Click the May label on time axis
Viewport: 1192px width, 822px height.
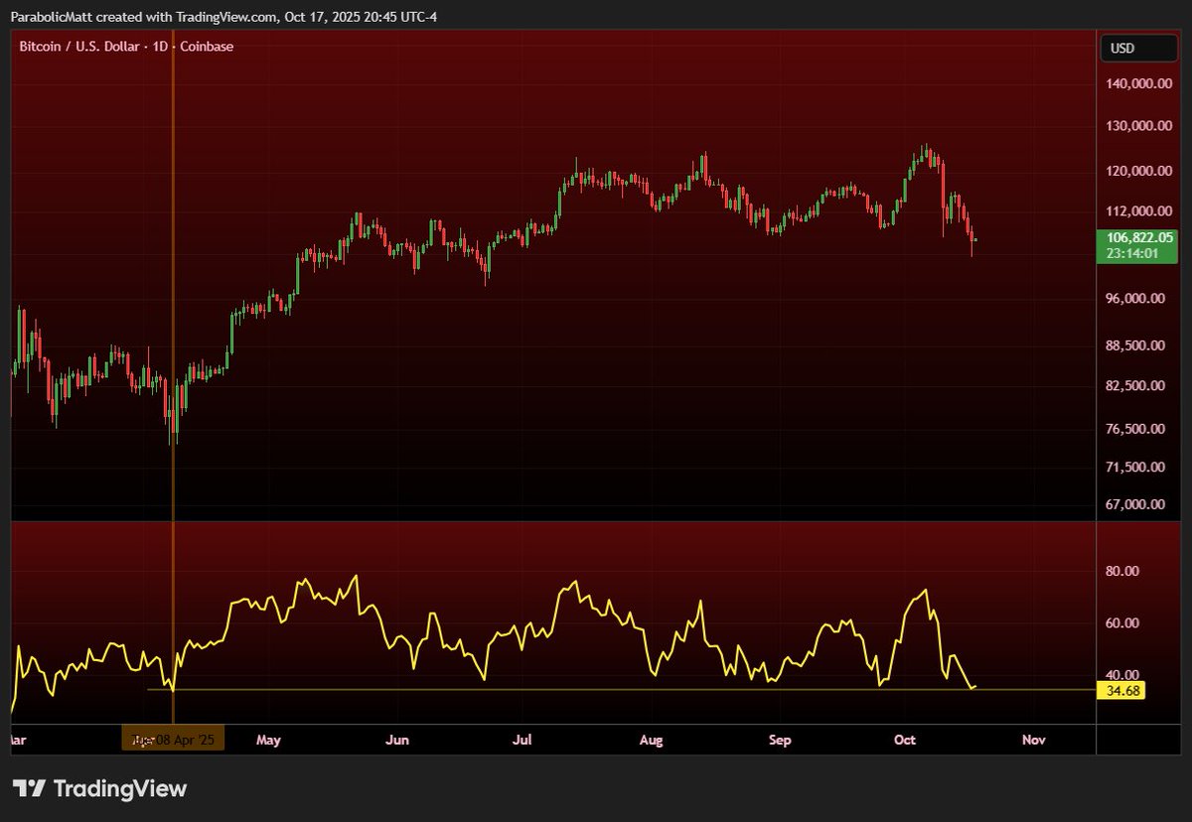269,741
